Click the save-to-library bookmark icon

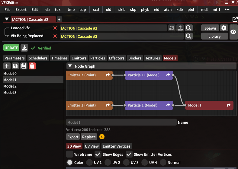pyautogui.click(x=24, y=66)
